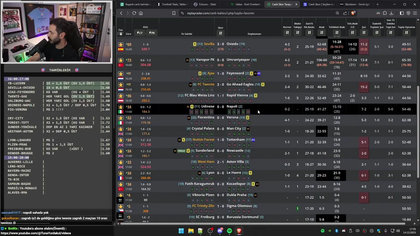Open Discord from the taskbar
This screenshot has height=236, width=420.
[220, 231]
